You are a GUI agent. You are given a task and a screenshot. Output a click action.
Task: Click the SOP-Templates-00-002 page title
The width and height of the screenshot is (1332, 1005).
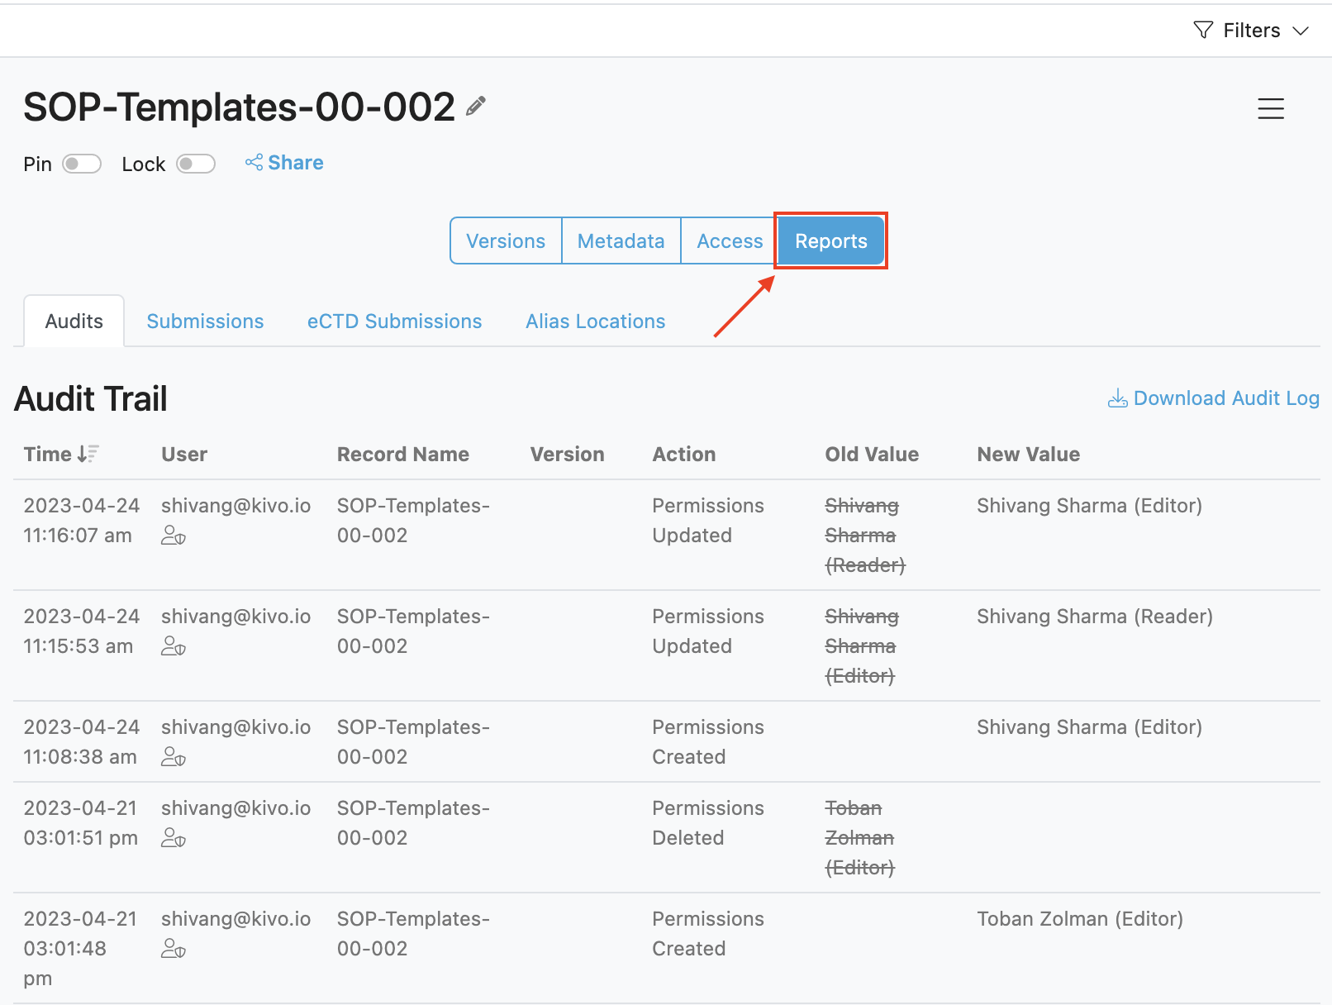click(239, 107)
